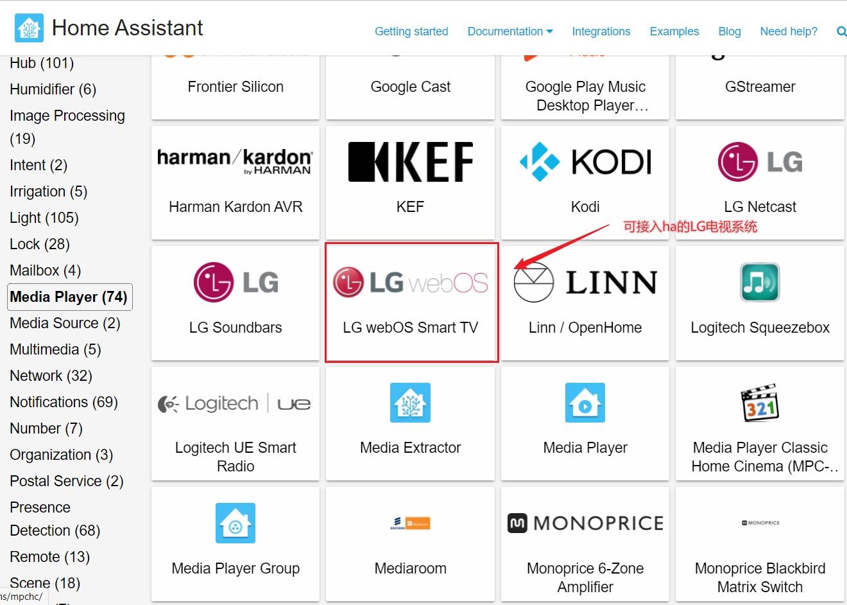Go to Getting started page
The height and width of the screenshot is (605, 847).
[x=411, y=31]
